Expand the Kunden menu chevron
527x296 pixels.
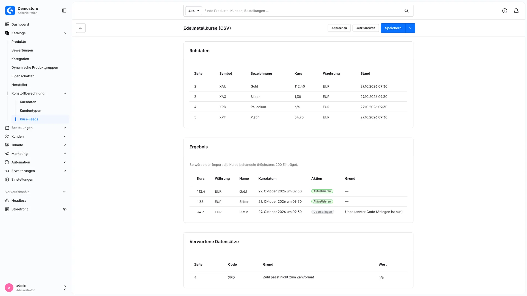(x=65, y=136)
